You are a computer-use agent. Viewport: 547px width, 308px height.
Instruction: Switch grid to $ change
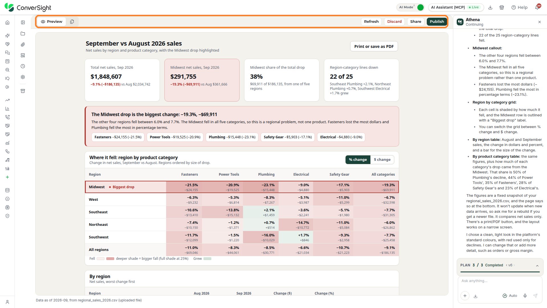pos(382,160)
